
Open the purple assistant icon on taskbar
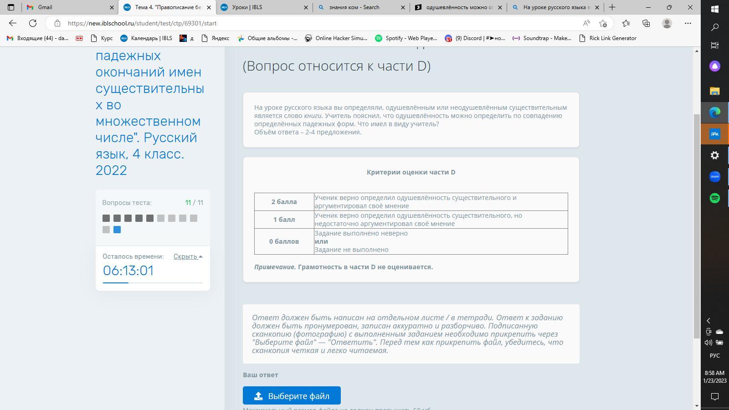coord(715,67)
